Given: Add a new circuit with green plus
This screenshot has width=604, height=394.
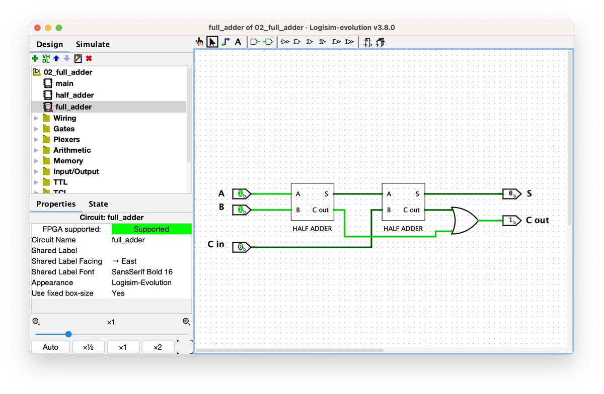Looking at the screenshot, I should click(x=35, y=58).
